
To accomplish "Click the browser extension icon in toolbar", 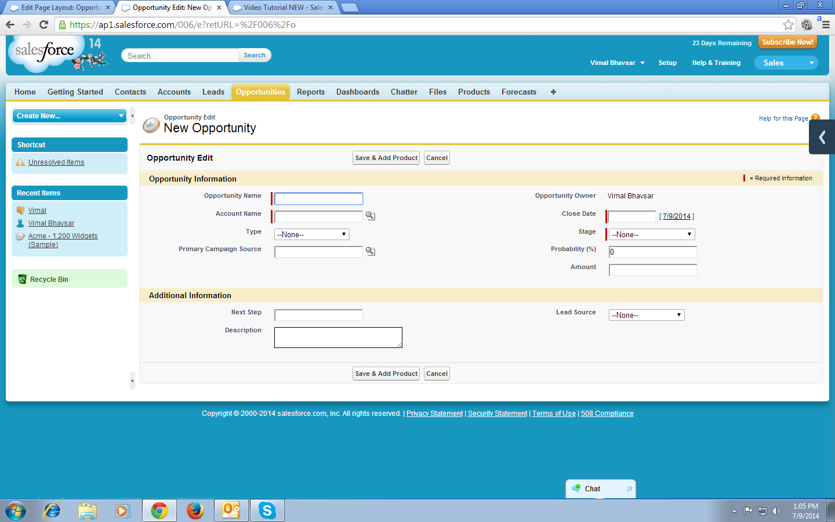I will 807,24.
